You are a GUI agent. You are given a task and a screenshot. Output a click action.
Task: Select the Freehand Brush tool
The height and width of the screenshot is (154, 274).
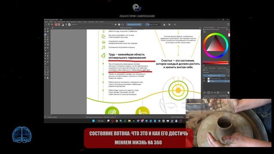point(45,35)
